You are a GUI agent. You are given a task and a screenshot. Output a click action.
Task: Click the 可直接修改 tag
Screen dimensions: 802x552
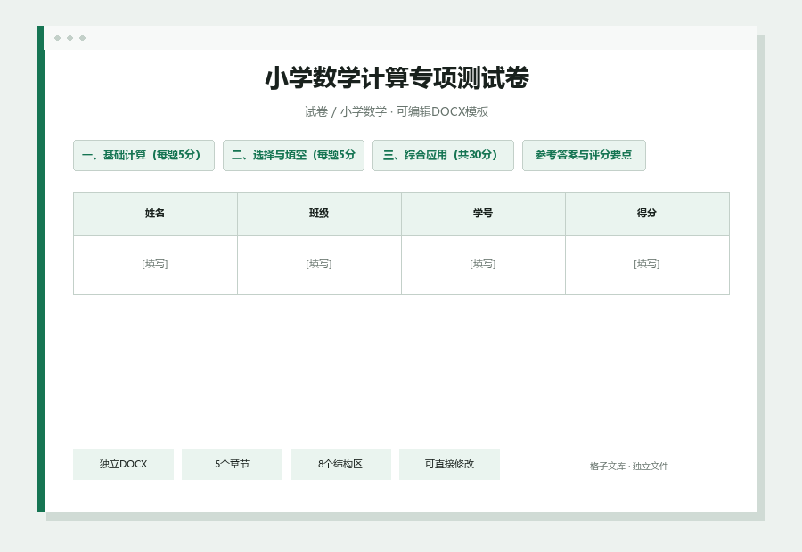pyautogui.click(x=450, y=464)
